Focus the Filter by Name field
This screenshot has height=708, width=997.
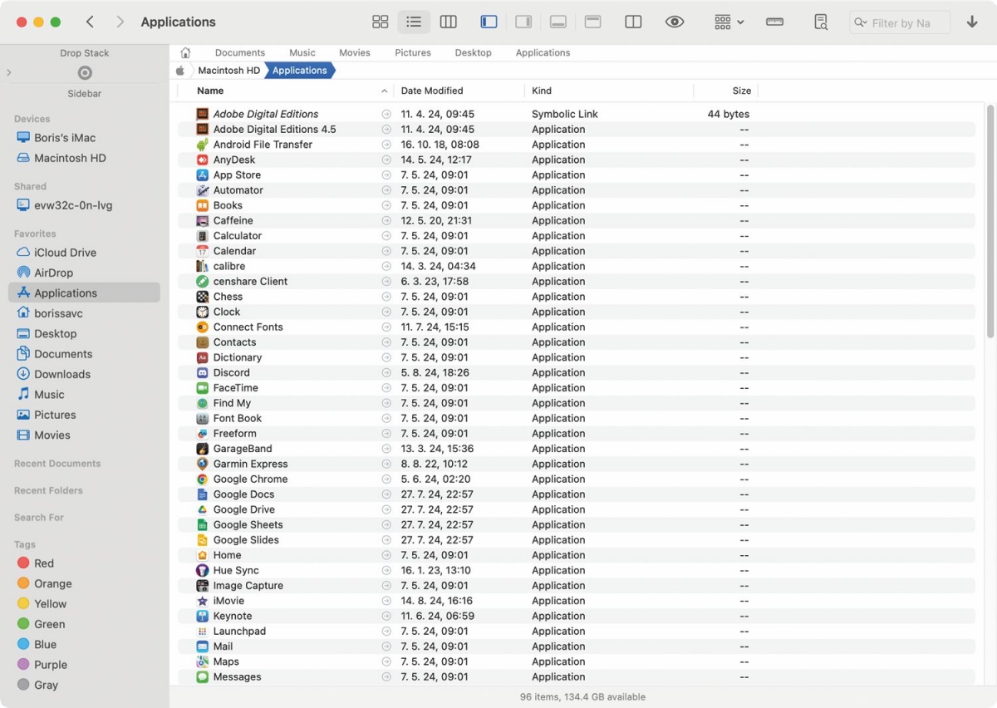click(x=901, y=23)
